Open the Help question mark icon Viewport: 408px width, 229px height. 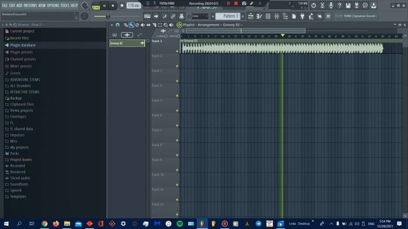click(339, 6)
